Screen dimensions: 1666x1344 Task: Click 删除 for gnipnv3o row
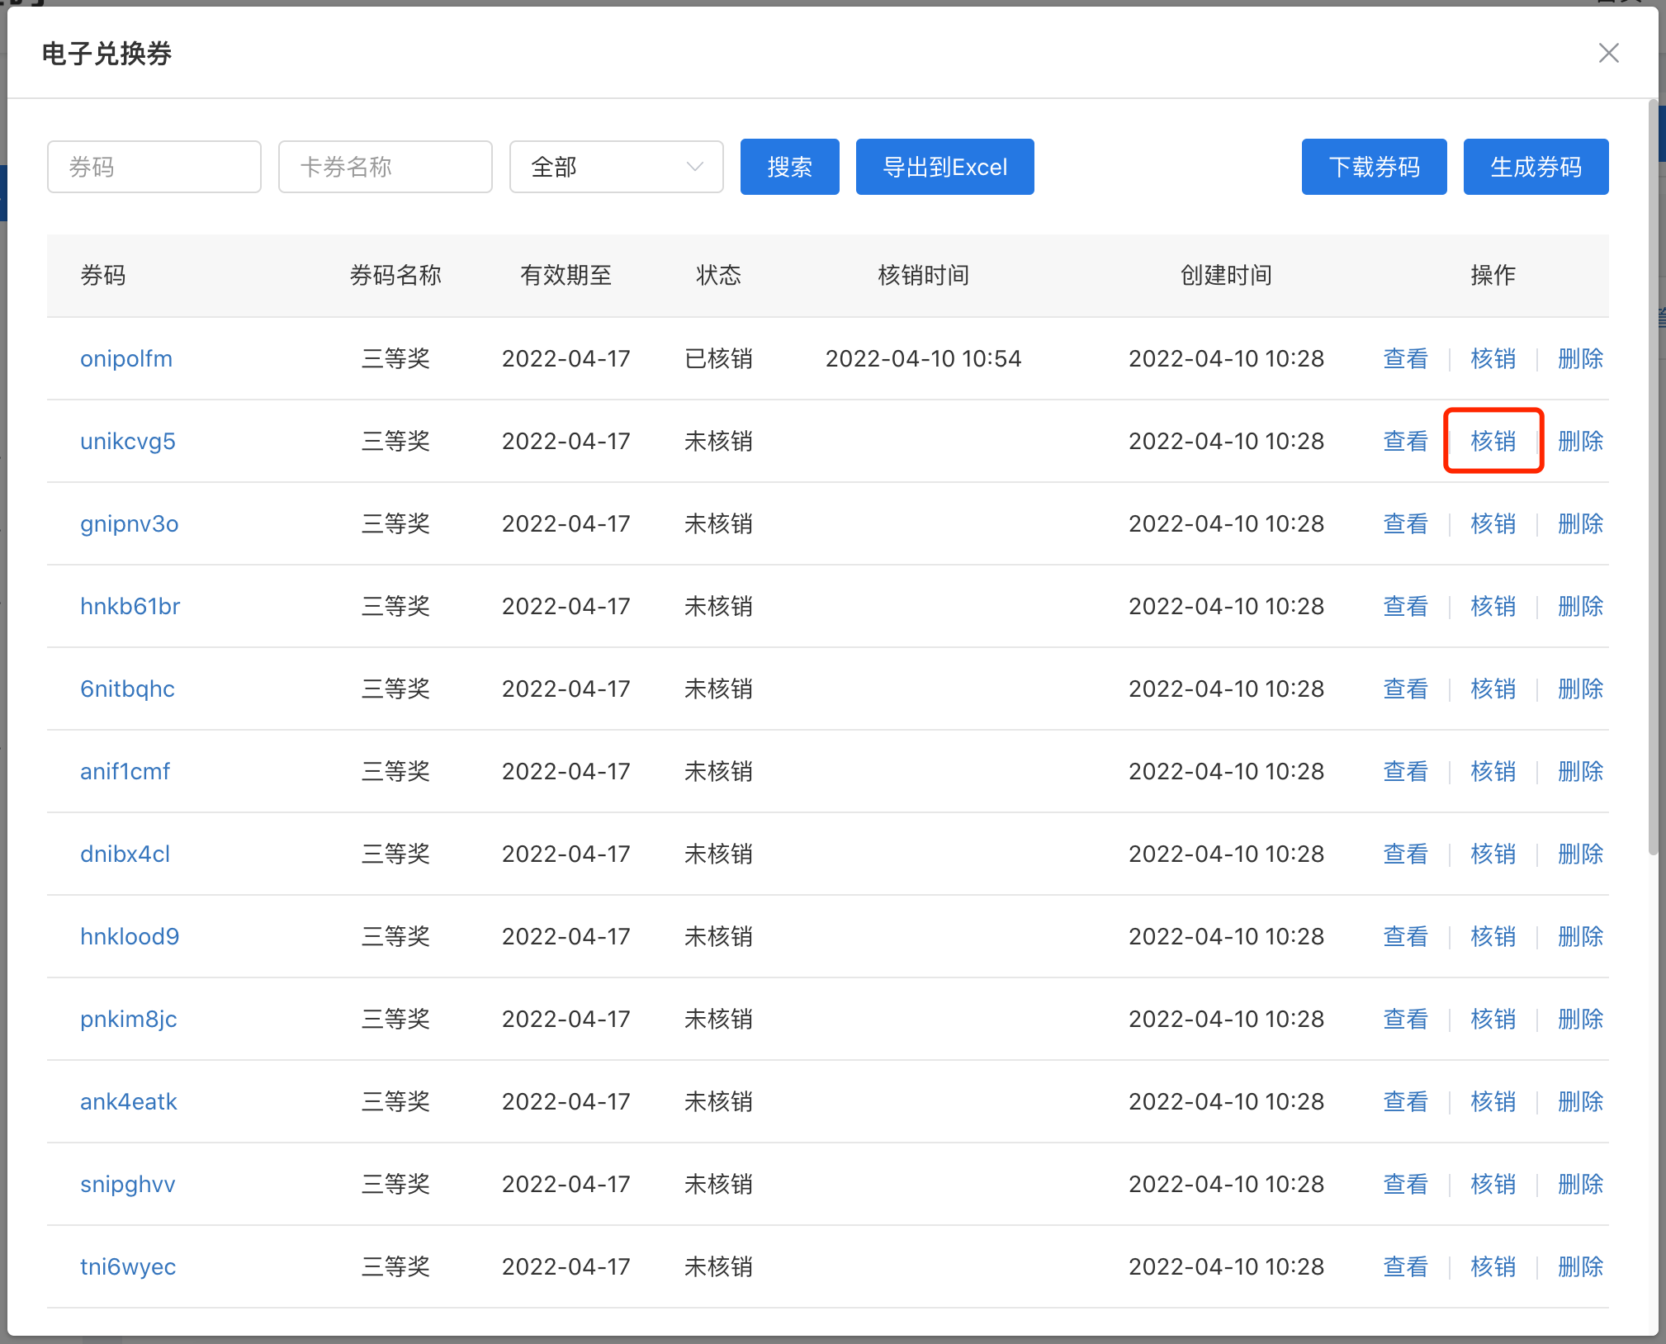[x=1581, y=523]
